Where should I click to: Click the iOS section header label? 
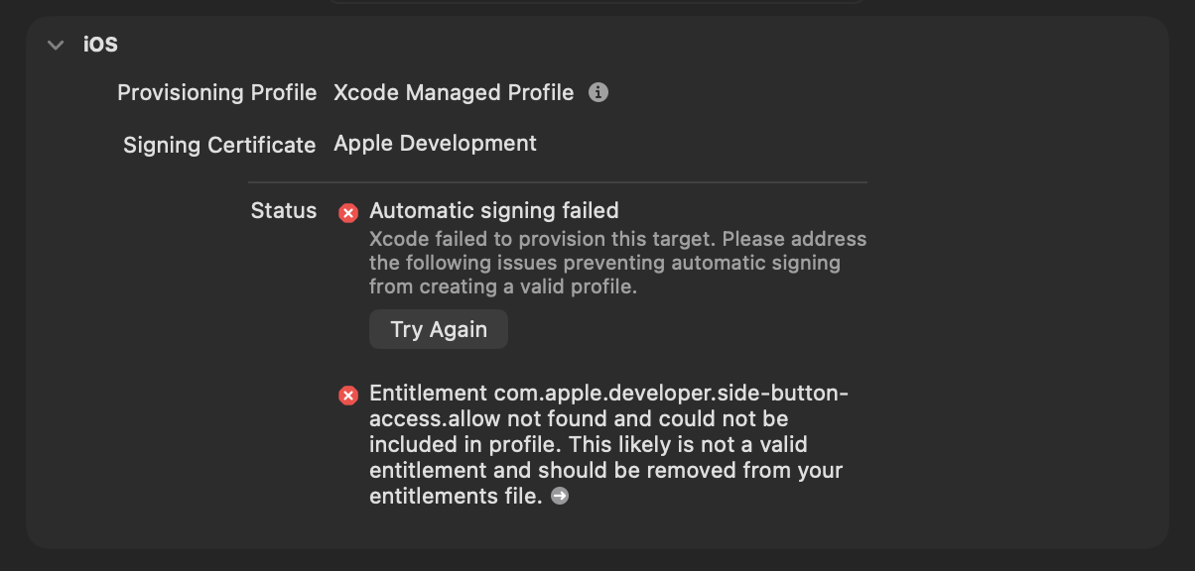click(x=101, y=45)
